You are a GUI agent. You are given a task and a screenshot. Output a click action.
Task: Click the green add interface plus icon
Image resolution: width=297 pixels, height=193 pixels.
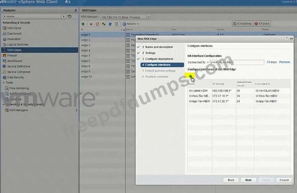(190, 76)
